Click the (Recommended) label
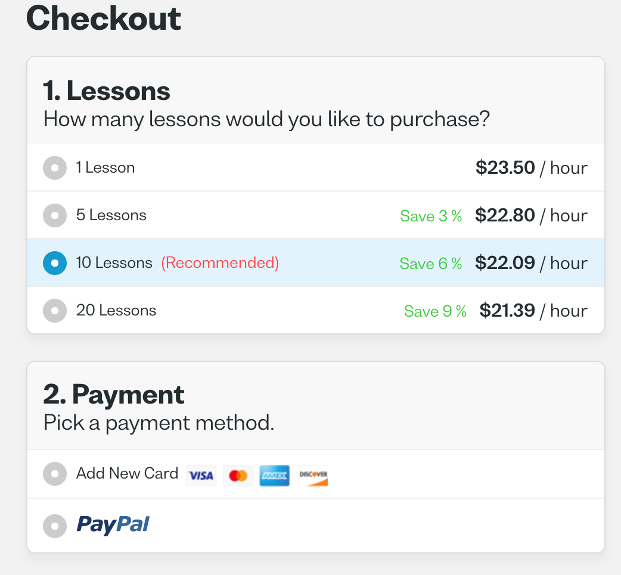 click(220, 262)
